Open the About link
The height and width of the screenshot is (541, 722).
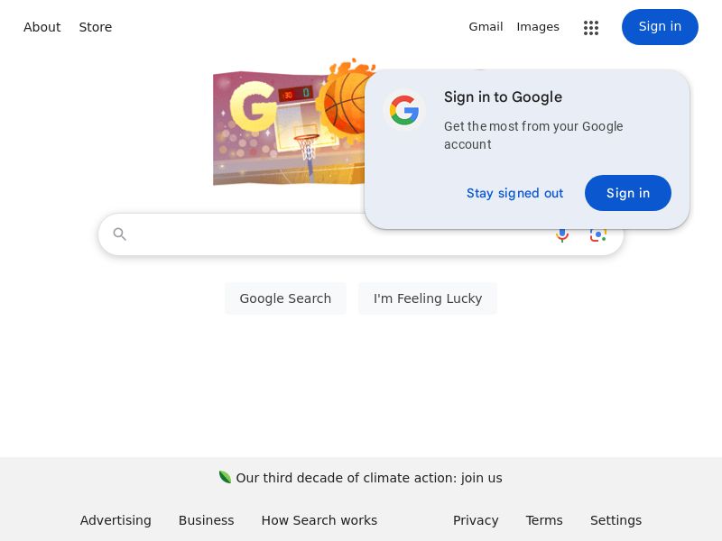[x=42, y=27]
